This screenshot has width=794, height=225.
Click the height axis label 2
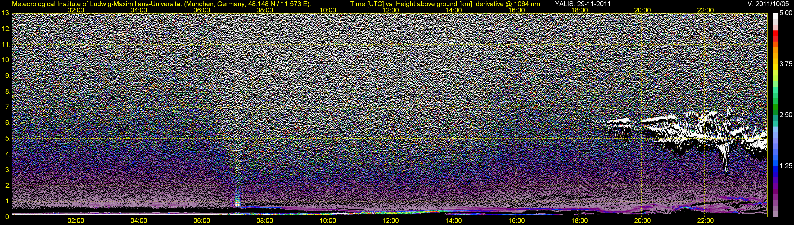[x=8, y=186]
